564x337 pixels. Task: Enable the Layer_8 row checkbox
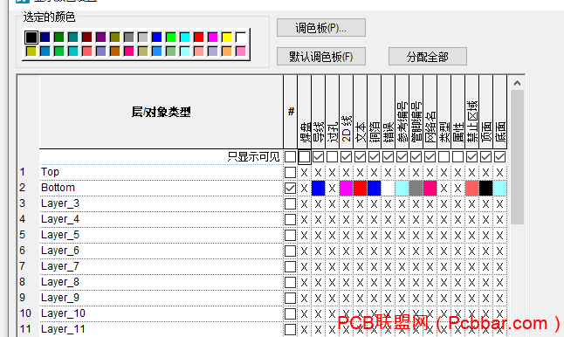click(290, 282)
